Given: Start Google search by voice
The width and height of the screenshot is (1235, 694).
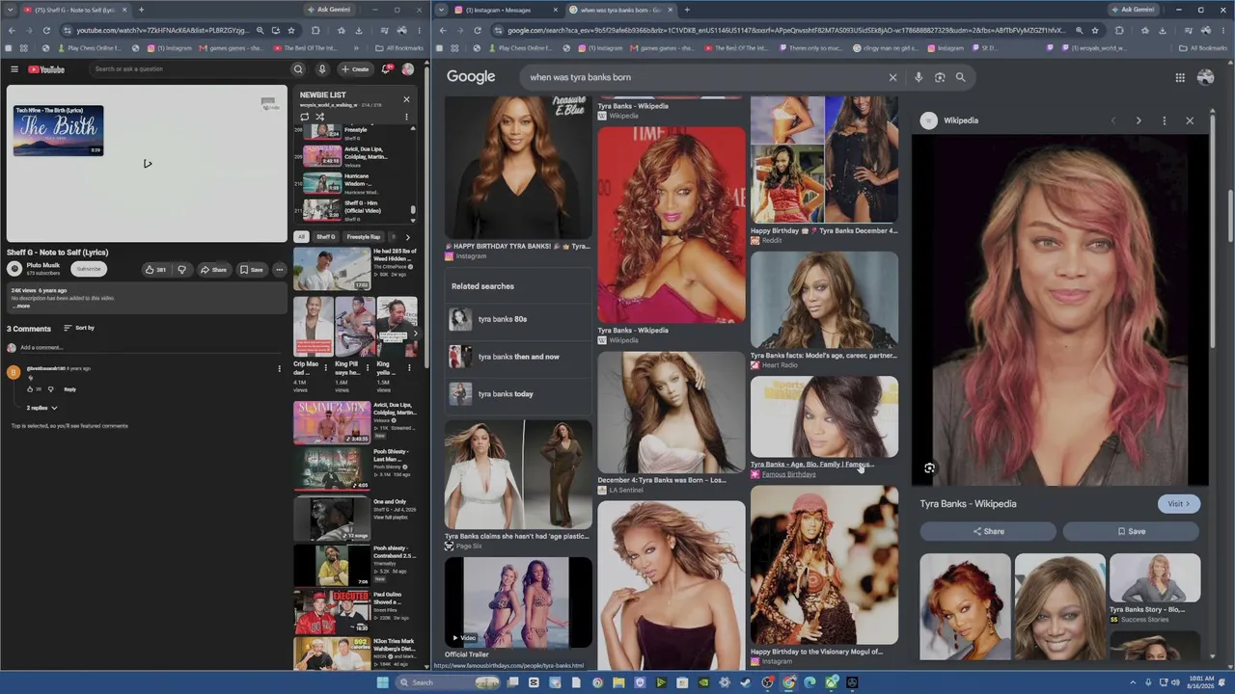Looking at the screenshot, I should coord(919,77).
